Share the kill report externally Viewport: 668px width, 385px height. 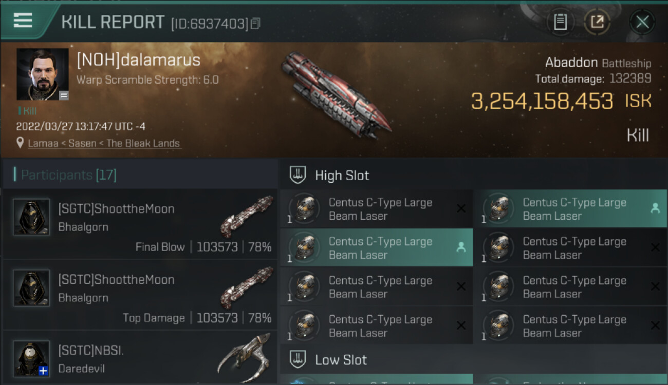pyautogui.click(x=597, y=22)
